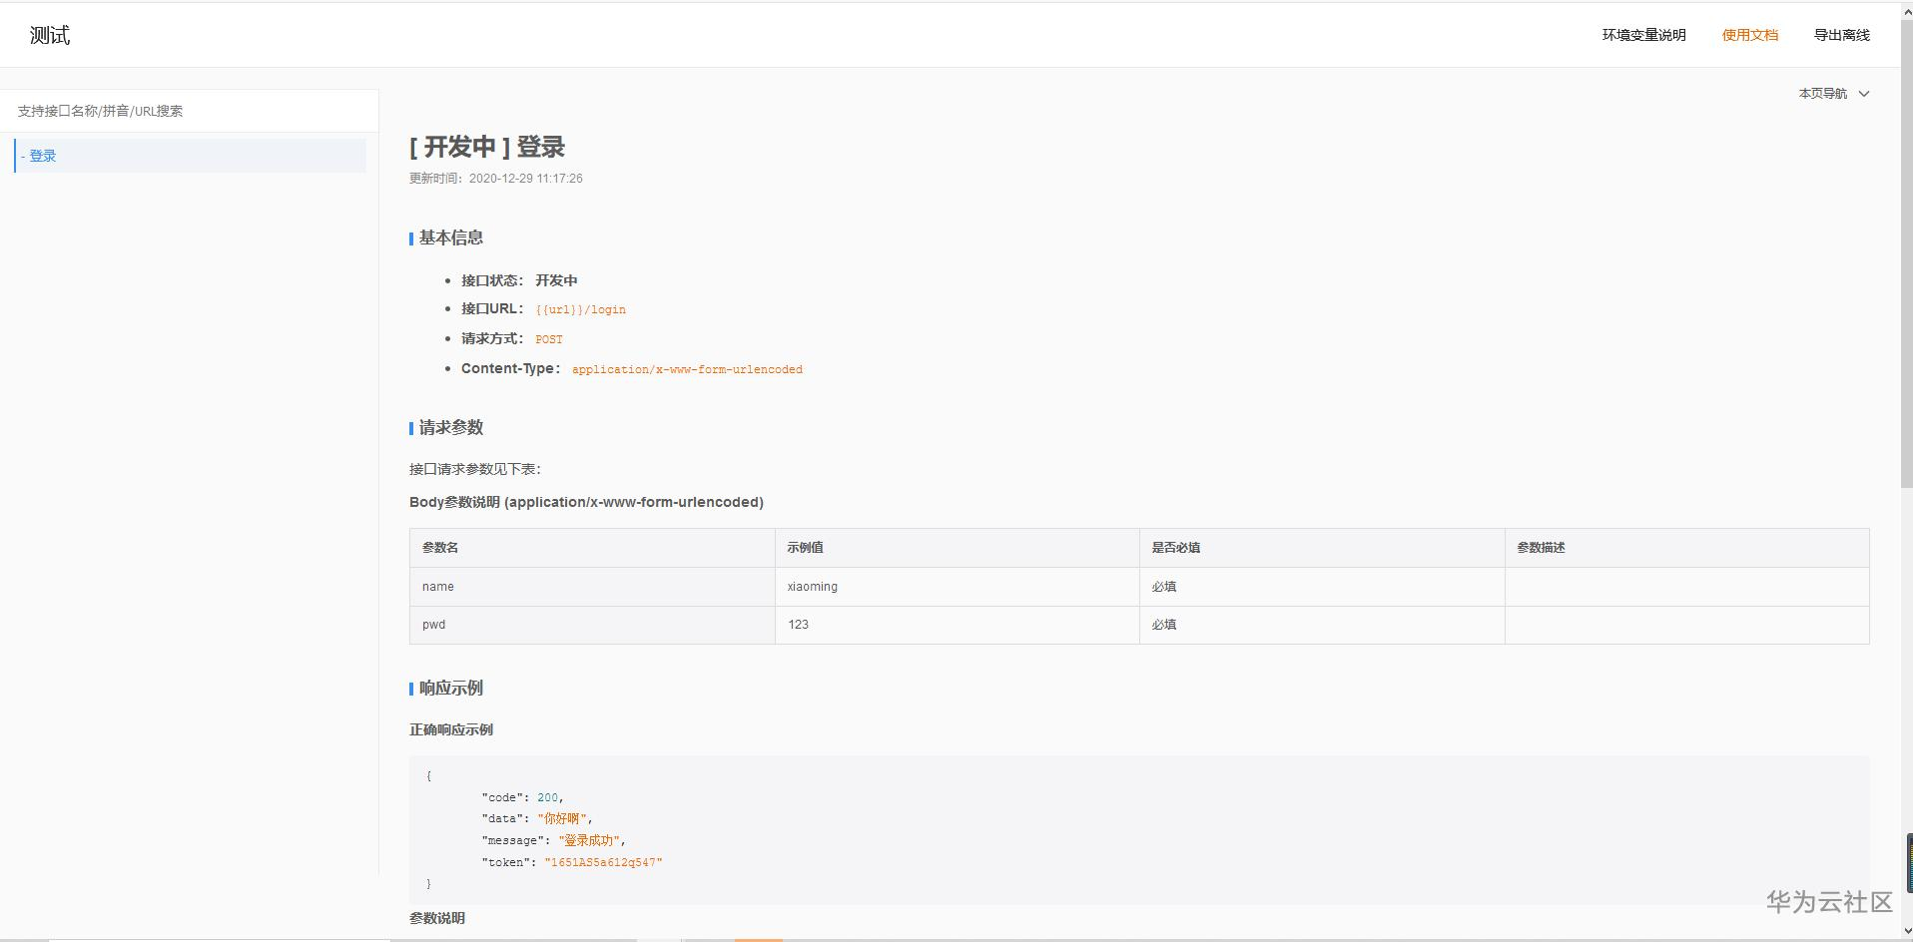Click the 基本信息 section heading

(x=450, y=237)
